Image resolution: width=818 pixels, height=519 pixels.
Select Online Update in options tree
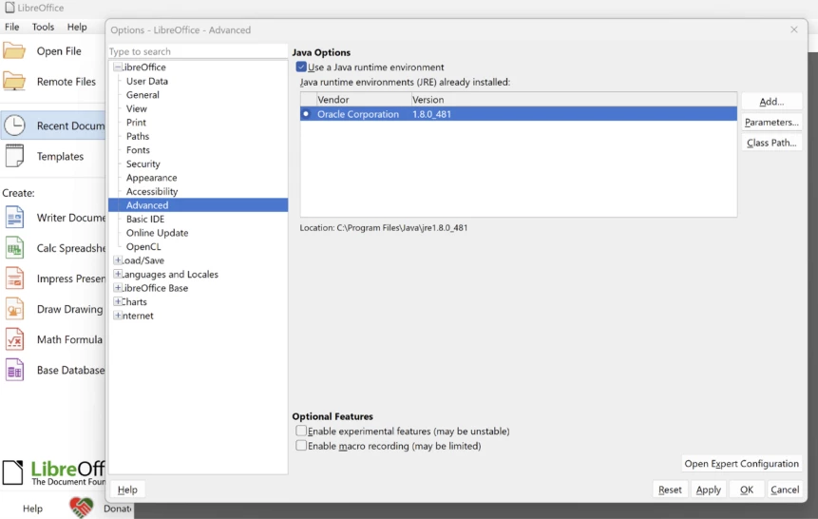click(157, 232)
